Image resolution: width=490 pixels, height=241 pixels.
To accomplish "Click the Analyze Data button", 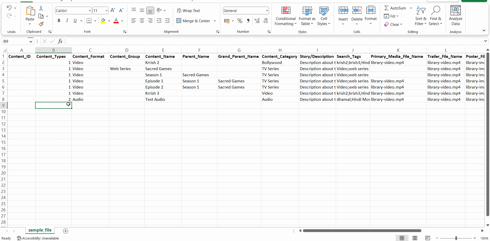I will click(455, 16).
